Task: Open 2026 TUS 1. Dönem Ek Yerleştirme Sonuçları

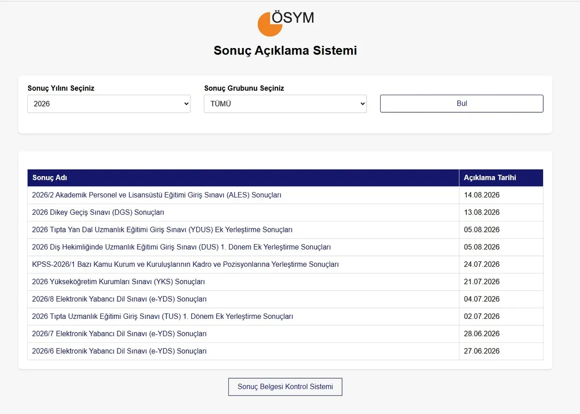Action: (162, 316)
